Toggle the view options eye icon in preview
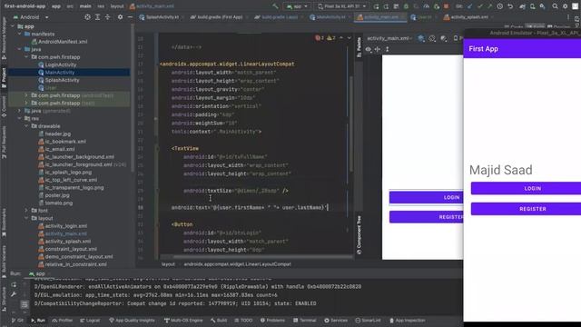 (x=368, y=49)
